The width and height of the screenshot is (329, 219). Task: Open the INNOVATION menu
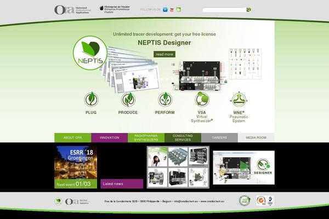pos(109,137)
